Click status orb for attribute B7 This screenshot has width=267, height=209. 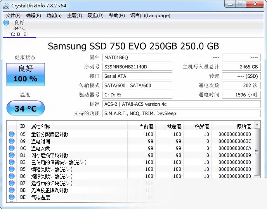pos(12,183)
